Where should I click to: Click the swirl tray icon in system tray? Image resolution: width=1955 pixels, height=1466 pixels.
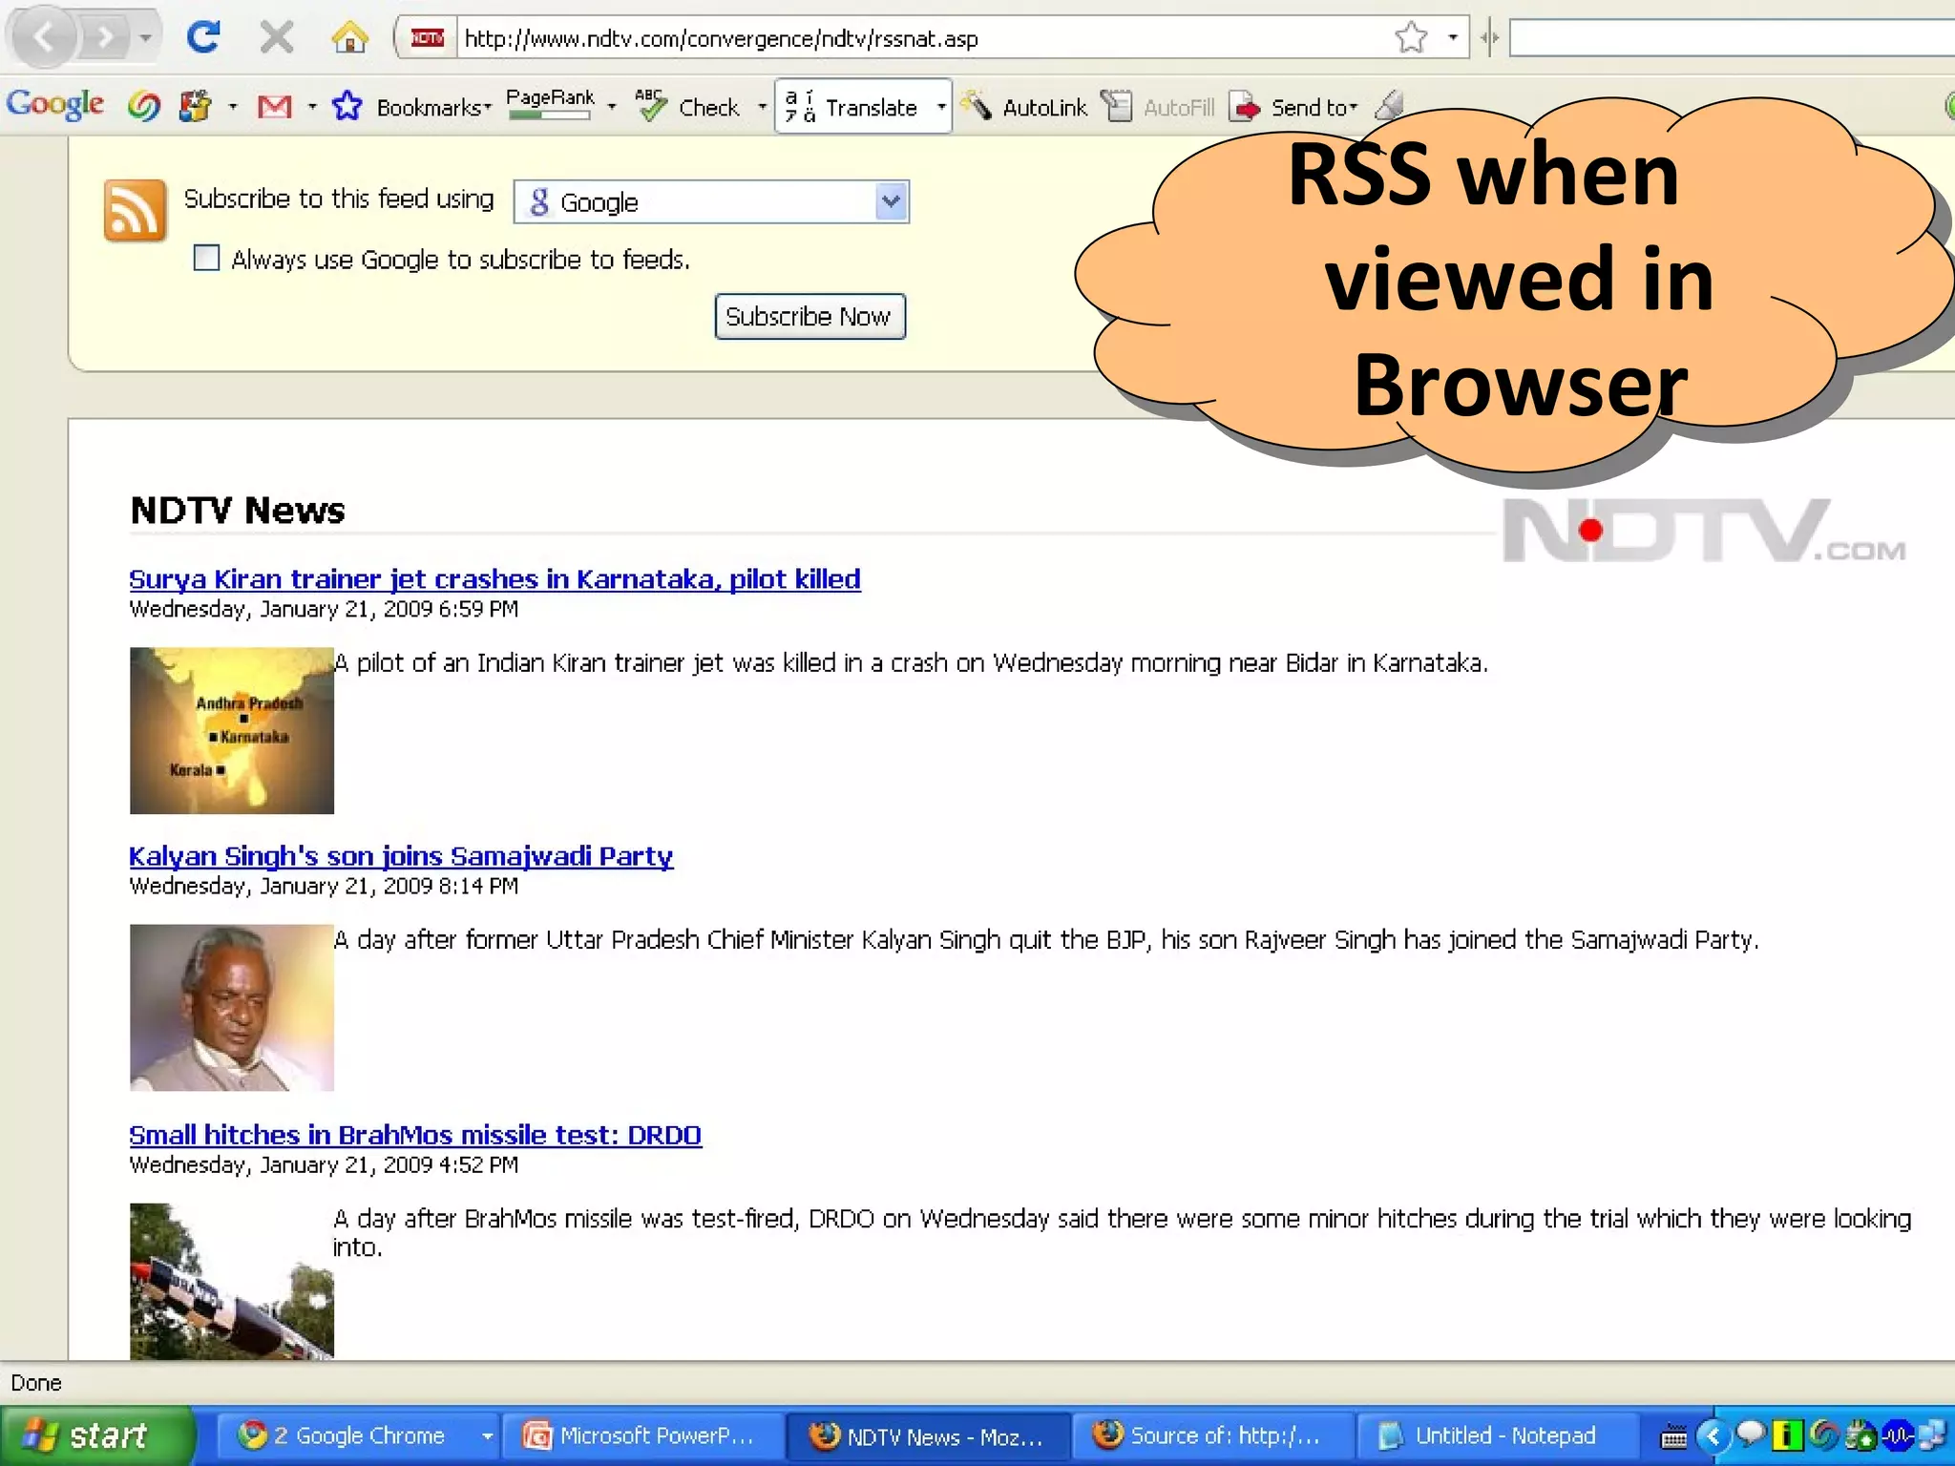pyautogui.click(x=1824, y=1435)
